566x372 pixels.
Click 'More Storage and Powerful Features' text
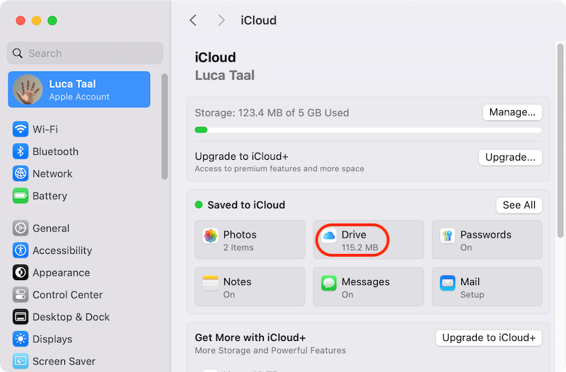click(x=270, y=350)
